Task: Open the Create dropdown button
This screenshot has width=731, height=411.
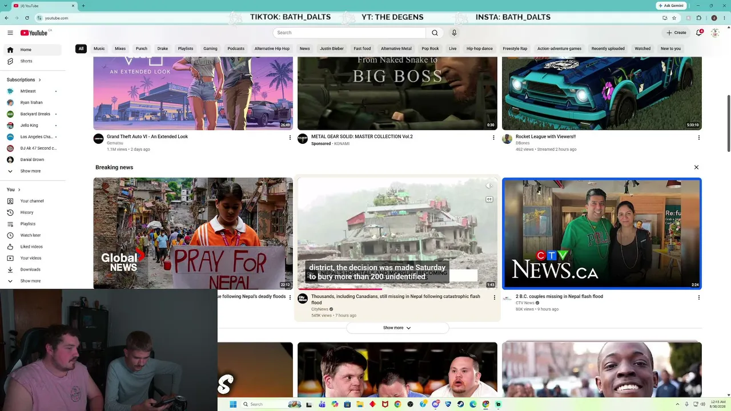Action: pyautogui.click(x=676, y=33)
